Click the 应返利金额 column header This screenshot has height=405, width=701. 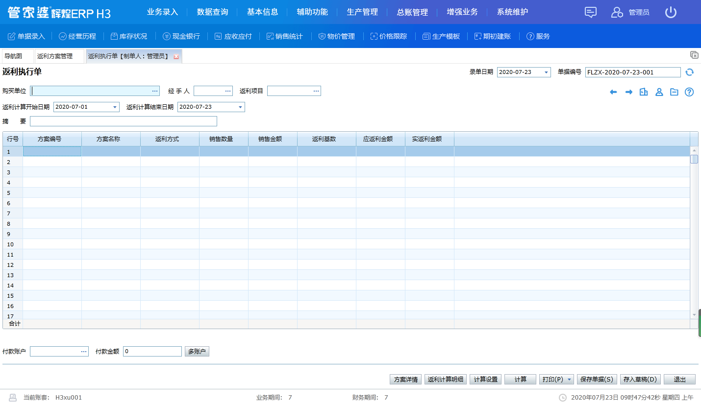[x=380, y=139]
